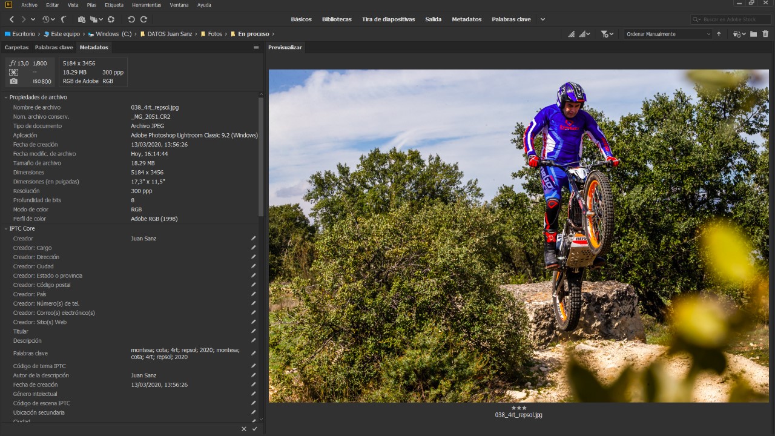Click the get photos from camera icon
The image size is (775, 436).
pyautogui.click(x=82, y=19)
